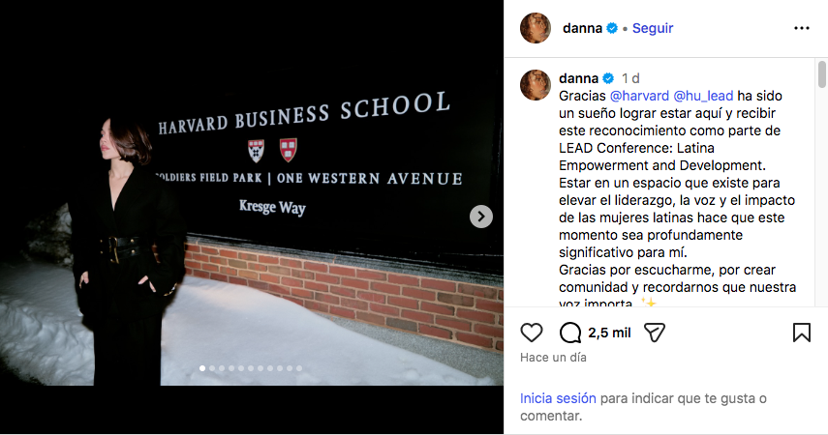Go to next photo in carousel
This screenshot has height=435, width=828.
click(481, 217)
